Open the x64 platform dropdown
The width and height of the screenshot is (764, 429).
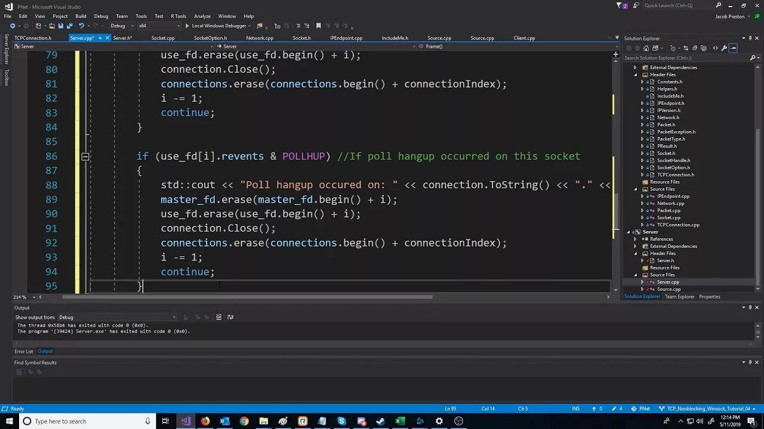[x=159, y=26]
